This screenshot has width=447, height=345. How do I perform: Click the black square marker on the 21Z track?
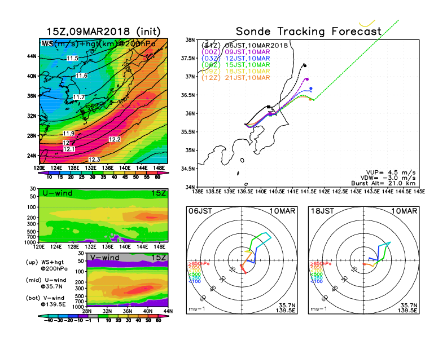point(269,107)
